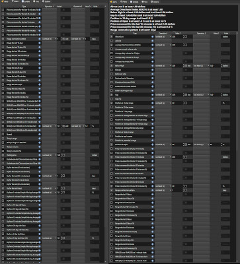Image resolution: width=240 pixels, height=264 pixels.
Task: Open info icon for Above Lows row
Action: click(153, 37)
